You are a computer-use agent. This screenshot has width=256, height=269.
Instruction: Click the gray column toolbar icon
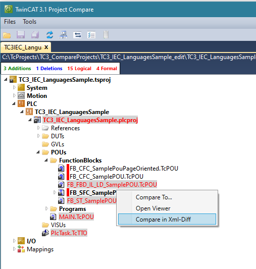(x=106, y=35)
